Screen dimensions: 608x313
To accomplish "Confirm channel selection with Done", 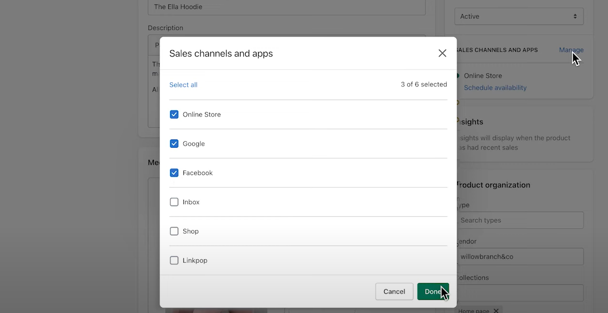I will (433, 291).
